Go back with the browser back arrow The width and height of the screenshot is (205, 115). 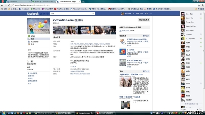pos(2,5)
